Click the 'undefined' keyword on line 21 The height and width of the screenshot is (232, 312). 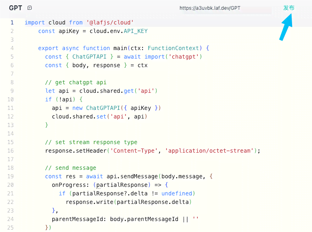click(x=177, y=193)
